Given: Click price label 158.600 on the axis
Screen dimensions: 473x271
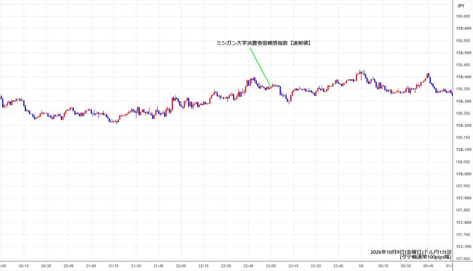Looking at the screenshot, I should [x=463, y=28].
